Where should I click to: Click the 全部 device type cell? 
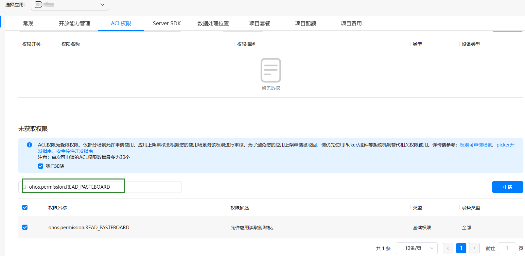[466, 228]
